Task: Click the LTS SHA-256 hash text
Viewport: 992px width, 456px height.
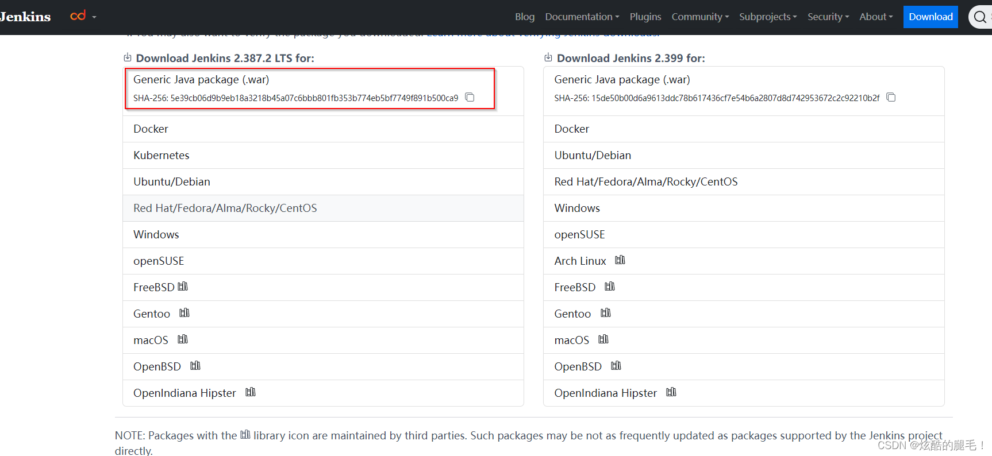Action: (296, 98)
